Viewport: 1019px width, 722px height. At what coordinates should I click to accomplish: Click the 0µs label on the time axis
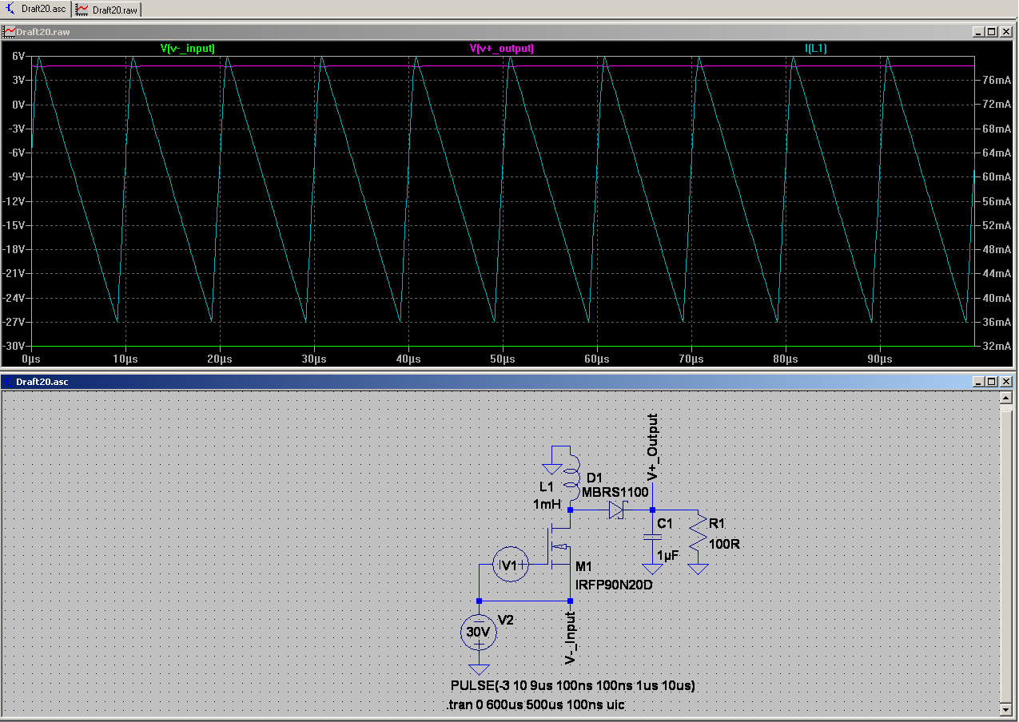32,359
